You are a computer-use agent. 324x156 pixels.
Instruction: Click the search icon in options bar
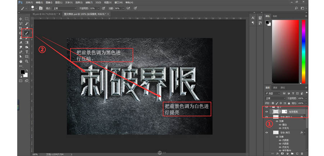[x=296, y=8]
